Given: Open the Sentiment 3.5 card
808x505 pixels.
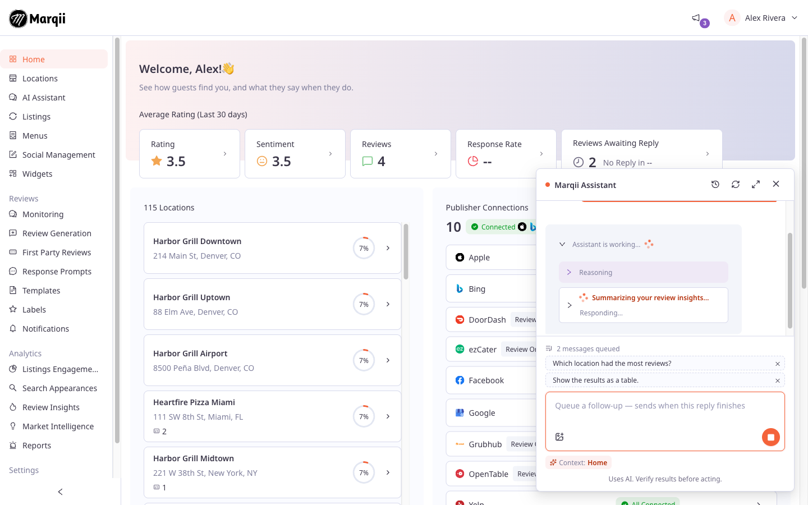Looking at the screenshot, I should [295, 154].
